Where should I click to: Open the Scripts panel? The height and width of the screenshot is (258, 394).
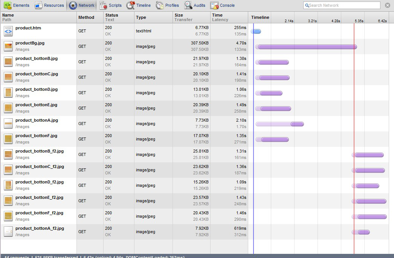[x=110, y=5]
